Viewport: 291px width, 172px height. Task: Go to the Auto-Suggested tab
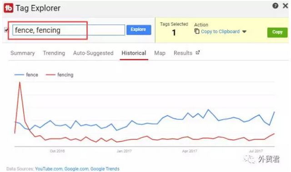tap(93, 53)
